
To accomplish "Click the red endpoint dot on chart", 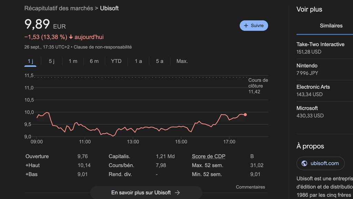I will pyautogui.click(x=245, y=115).
